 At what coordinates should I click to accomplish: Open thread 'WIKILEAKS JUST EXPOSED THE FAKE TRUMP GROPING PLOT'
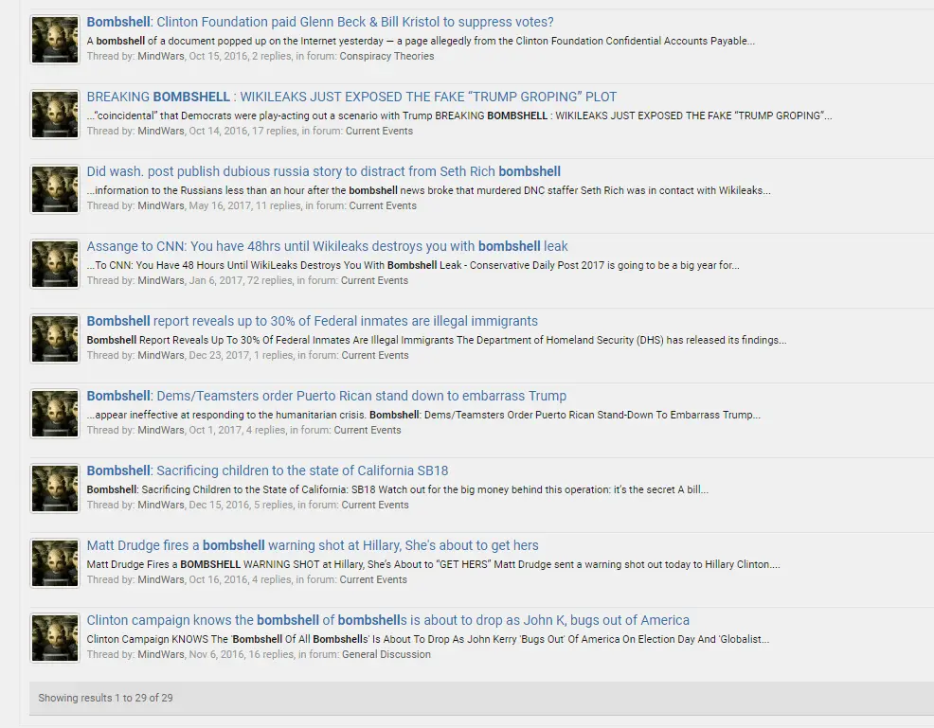click(351, 97)
